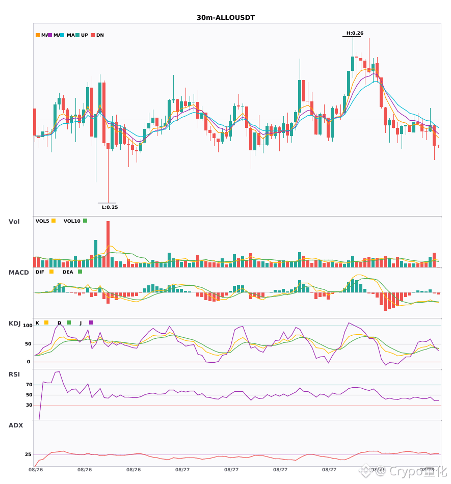Select the KDJ panel label
Viewport: 451px width, 484px height.
[x=14, y=324]
